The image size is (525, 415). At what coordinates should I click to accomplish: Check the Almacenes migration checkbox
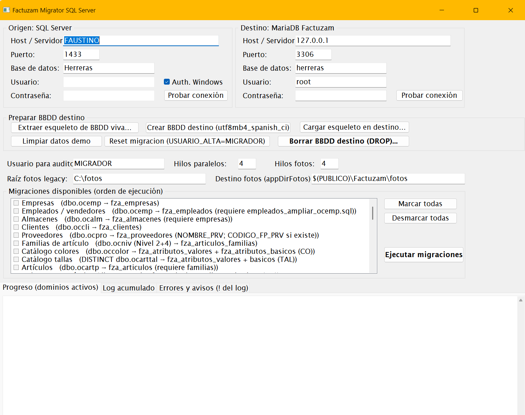tap(16, 219)
